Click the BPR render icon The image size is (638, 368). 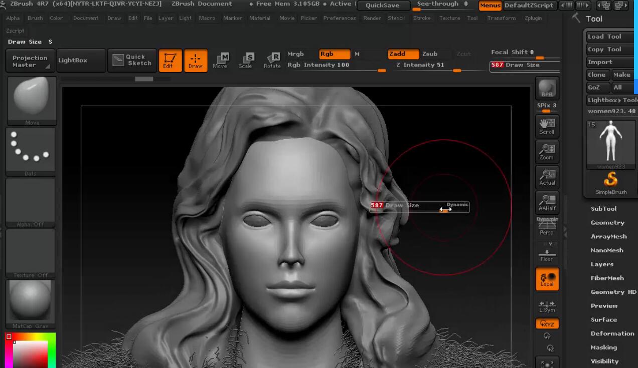coord(547,89)
